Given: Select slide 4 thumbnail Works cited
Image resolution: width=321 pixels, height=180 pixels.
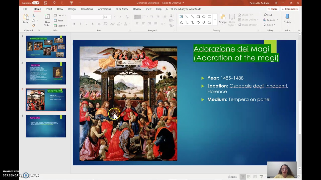Looking at the screenshot, I should pyautogui.click(x=46, y=126).
